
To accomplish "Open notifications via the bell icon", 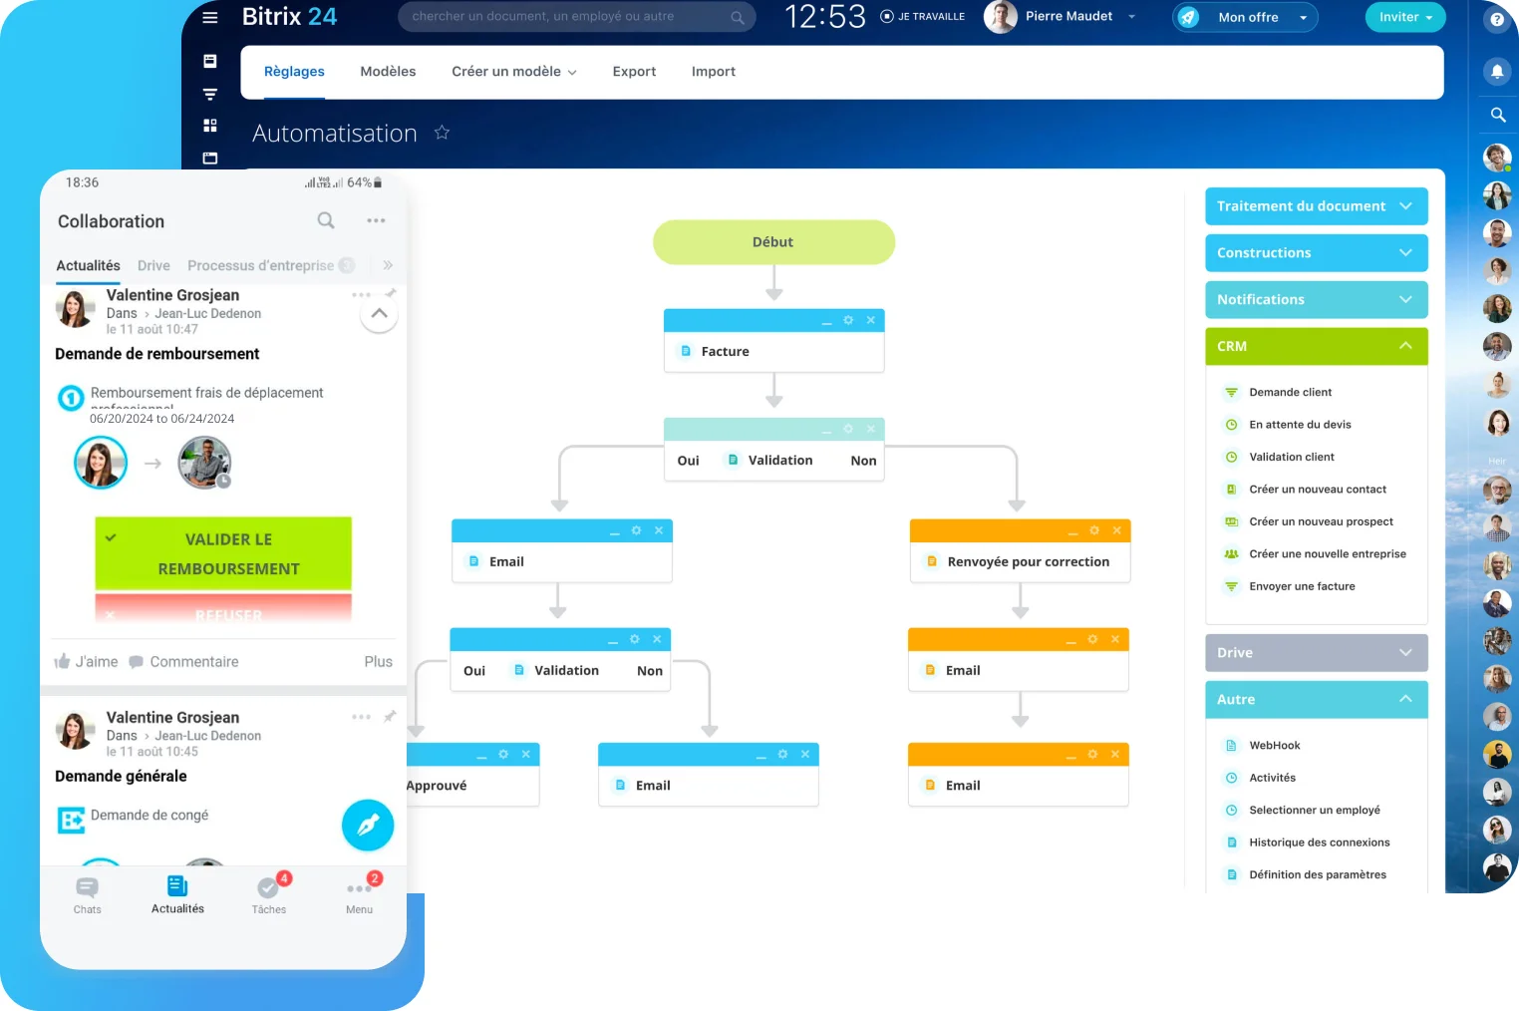I will pos(1496,71).
